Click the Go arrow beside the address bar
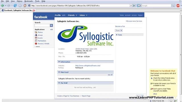Screen dimensions: 182x102 134,6
